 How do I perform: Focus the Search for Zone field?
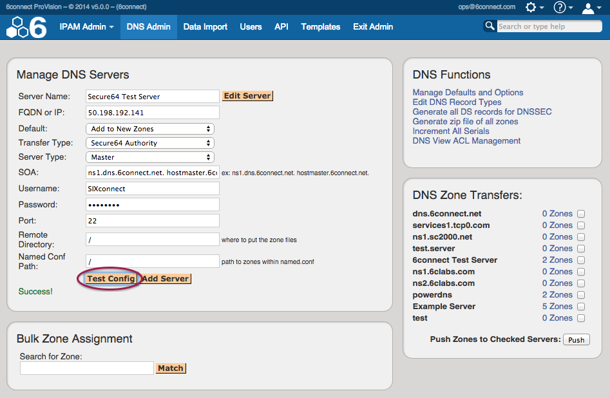(x=87, y=368)
